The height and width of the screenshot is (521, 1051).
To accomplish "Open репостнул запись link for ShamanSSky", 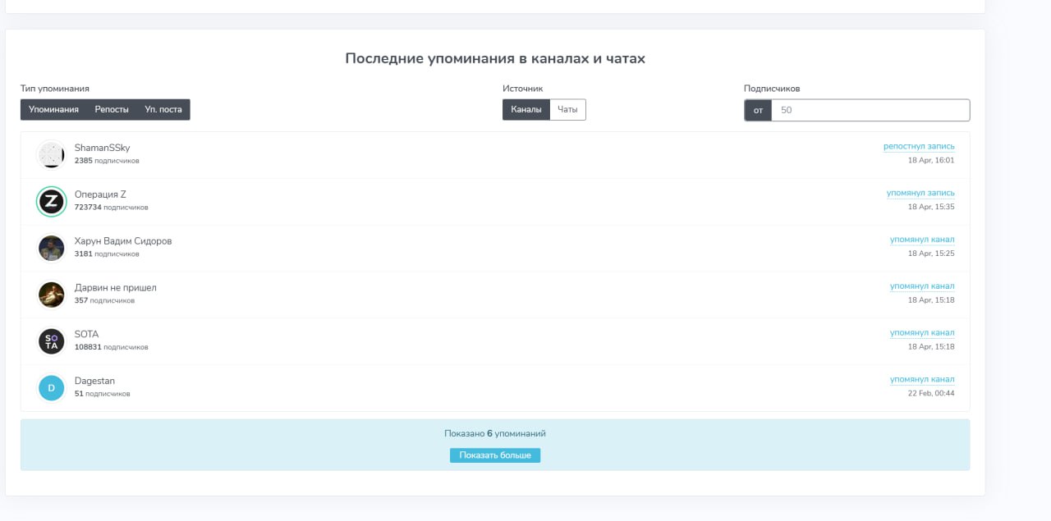I will pos(919,146).
